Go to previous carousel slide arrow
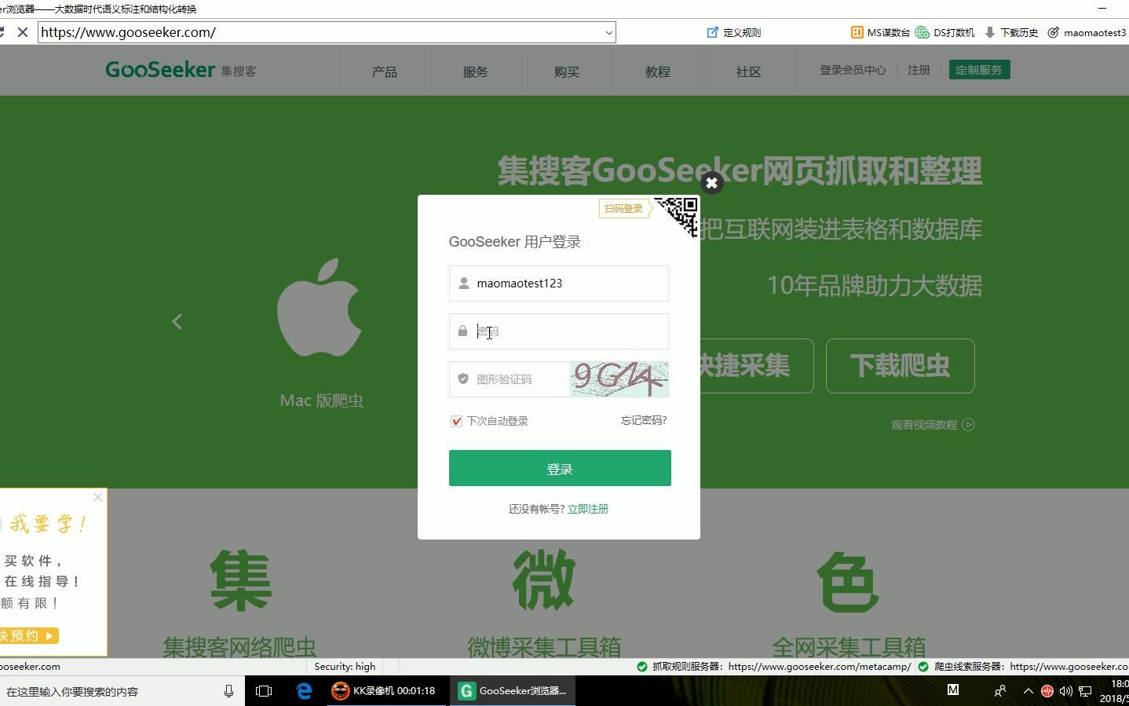Image resolution: width=1129 pixels, height=706 pixels. tap(177, 321)
